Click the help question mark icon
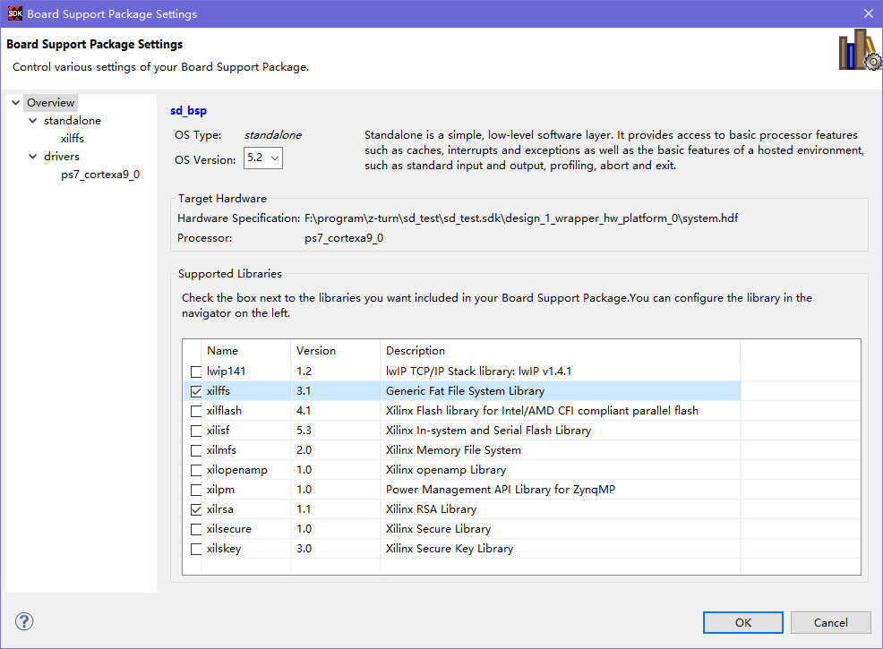 point(24,621)
